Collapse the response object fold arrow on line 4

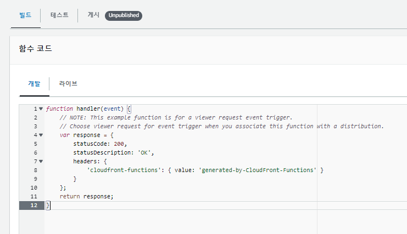[x=41, y=135]
